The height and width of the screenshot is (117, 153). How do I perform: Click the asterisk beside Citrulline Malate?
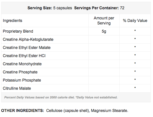pyautogui.click(x=135, y=88)
